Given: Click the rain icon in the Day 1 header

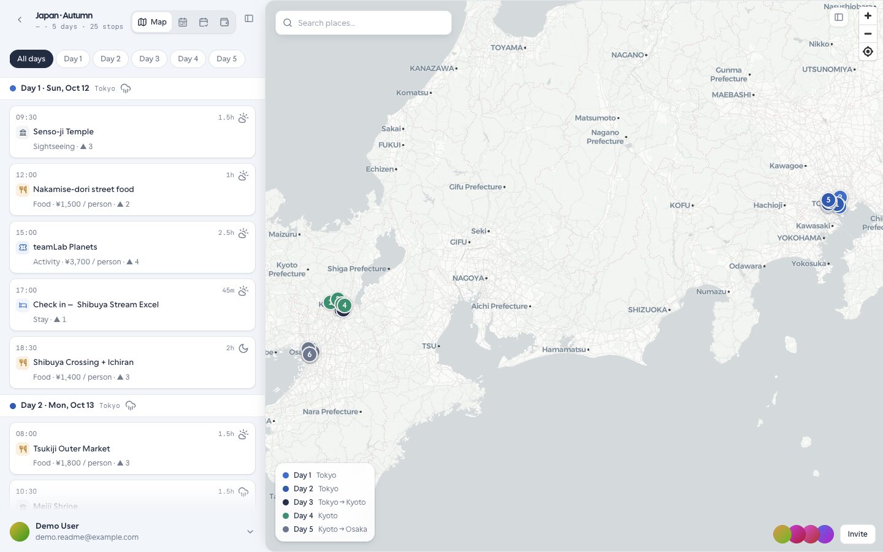Looking at the screenshot, I should point(126,88).
